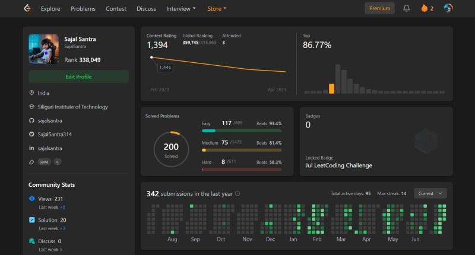The image size is (475, 255).
Task: Expand the Current year dropdown
Action: tap(430, 193)
